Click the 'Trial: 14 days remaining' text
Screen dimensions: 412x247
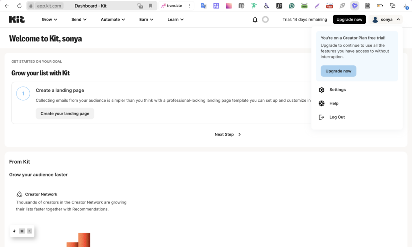coord(305,19)
